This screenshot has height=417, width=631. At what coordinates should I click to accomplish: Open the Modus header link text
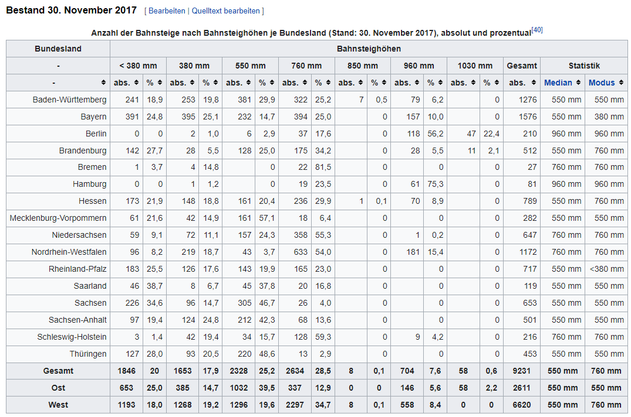(x=602, y=83)
